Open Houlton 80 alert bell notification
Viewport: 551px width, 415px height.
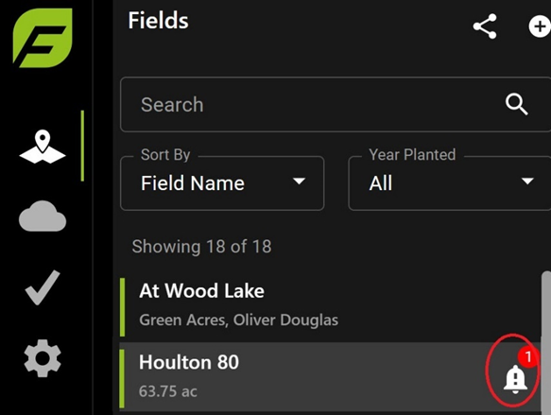(x=515, y=379)
